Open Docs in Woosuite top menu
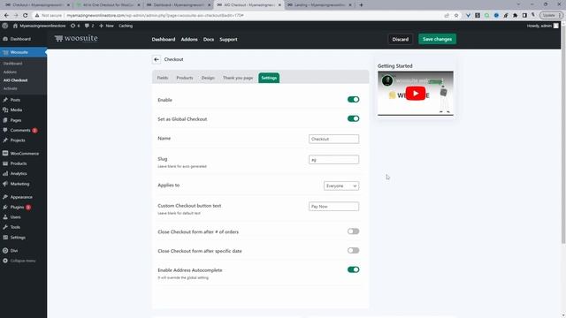Screen dimensions: 566x318 pos(209,39)
